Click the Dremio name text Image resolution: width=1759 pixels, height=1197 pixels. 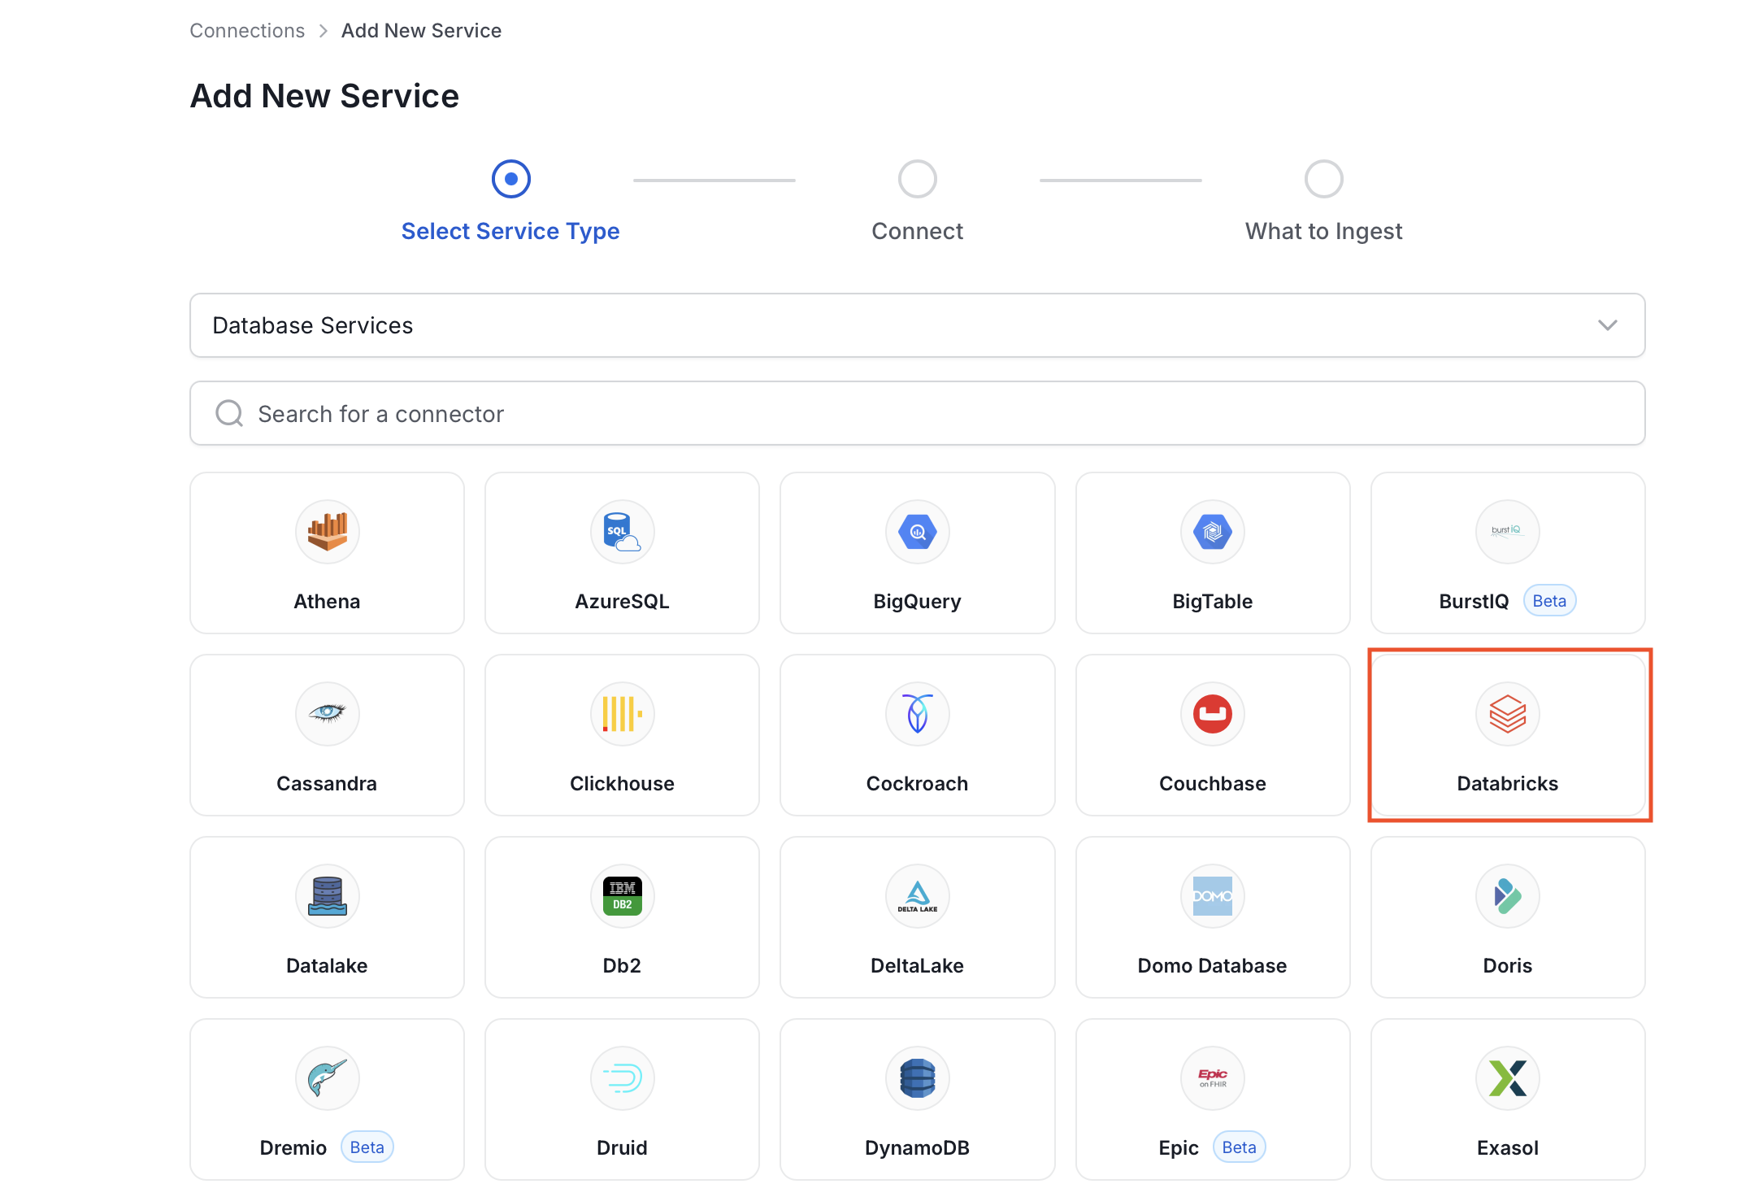click(293, 1147)
